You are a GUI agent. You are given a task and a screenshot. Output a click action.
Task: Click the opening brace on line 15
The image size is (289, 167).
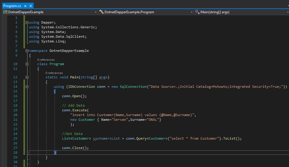(55, 91)
